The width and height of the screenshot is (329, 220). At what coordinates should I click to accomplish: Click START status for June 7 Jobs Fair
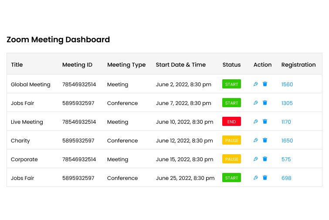(x=232, y=103)
